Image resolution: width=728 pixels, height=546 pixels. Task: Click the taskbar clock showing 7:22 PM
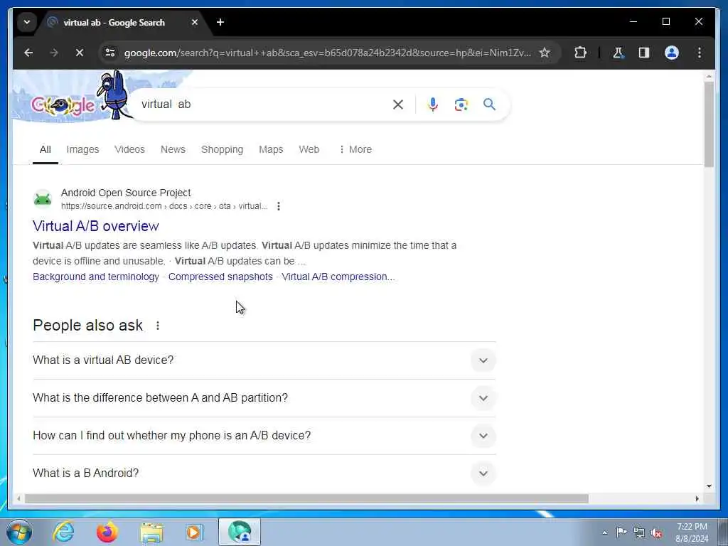point(692,532)
